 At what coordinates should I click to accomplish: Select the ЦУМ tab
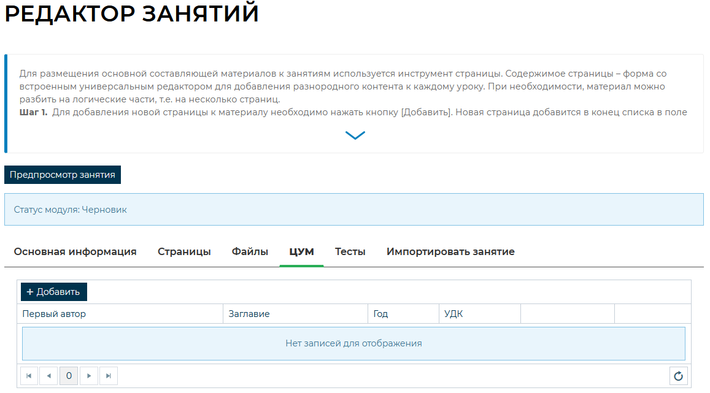click(301, 252)
